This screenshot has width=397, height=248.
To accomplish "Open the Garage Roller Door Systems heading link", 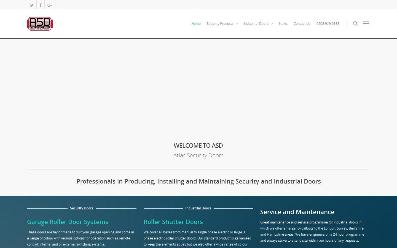I will coord(68,222).
